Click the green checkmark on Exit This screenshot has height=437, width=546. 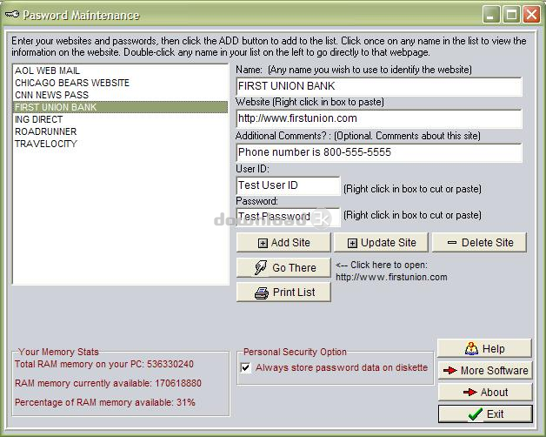tap(476, 414)
